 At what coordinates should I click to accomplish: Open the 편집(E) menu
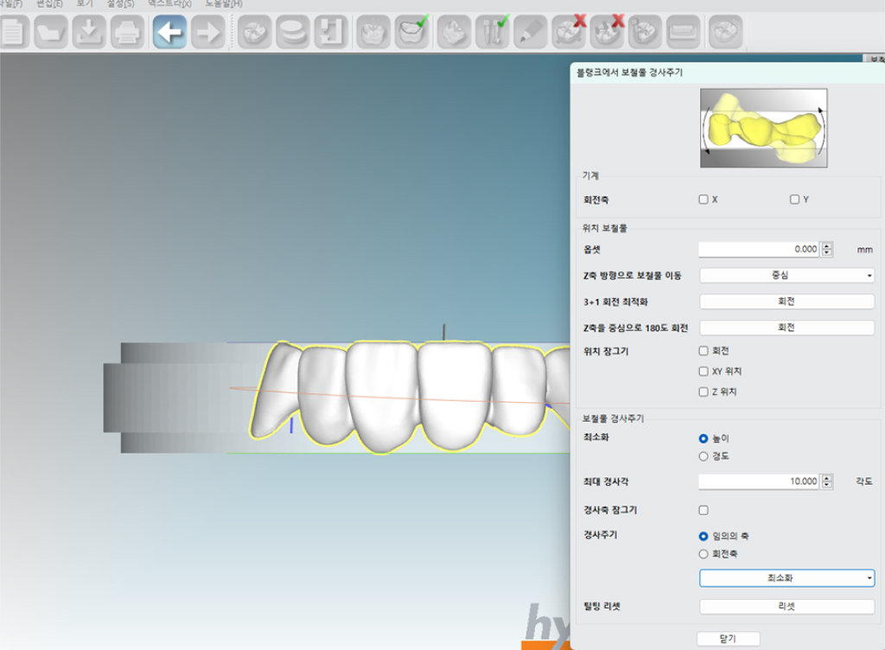pyautogui.click(x=51, y=3)
